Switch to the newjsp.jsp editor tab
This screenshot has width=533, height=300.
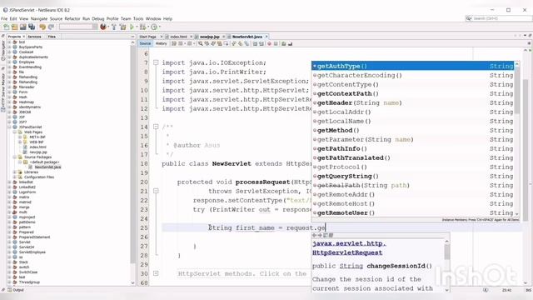click(x=209, y=37)
